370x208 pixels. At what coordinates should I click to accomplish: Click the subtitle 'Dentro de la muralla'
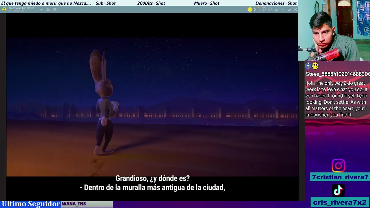click(x=152, y=187)
